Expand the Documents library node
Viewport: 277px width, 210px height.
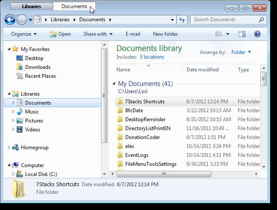pos(13,103)
